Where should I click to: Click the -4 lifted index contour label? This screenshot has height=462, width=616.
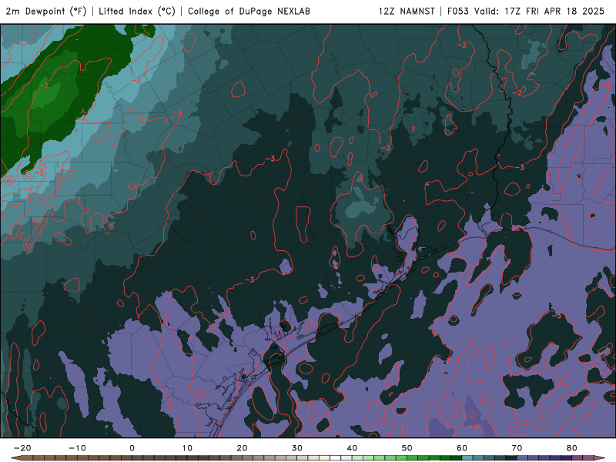(x=475, y=427)
